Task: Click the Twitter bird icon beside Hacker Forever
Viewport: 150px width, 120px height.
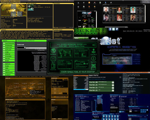Action: coord(113,29)
